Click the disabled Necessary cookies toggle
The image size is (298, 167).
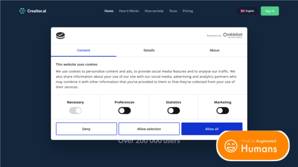point(75,111)
